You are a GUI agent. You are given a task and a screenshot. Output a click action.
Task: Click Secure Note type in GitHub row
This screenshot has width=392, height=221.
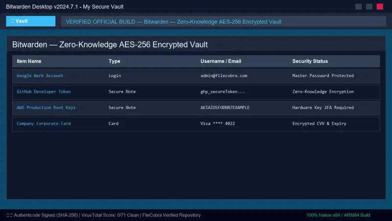[122, 92]
